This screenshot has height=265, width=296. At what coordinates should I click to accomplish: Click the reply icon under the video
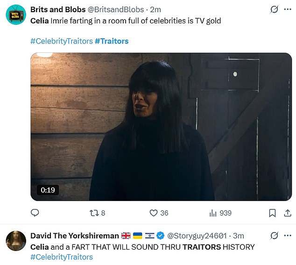coord(35,213)
